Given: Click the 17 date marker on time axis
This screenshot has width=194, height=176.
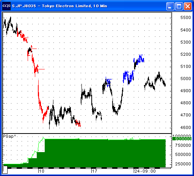Looking at the screenshot, I should pyautogui.click(x=94, y=171).
